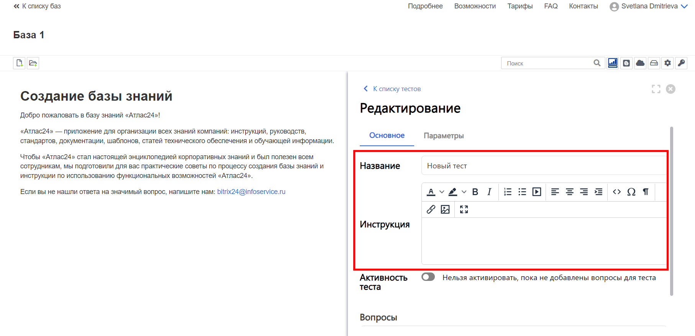
Task: Open 'Контакты' in top menu
Action: 584,6
